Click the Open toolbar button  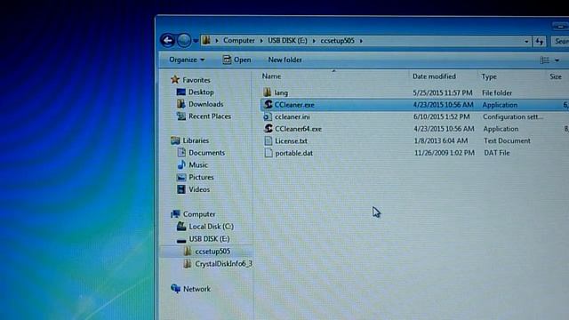coord(236,60)
